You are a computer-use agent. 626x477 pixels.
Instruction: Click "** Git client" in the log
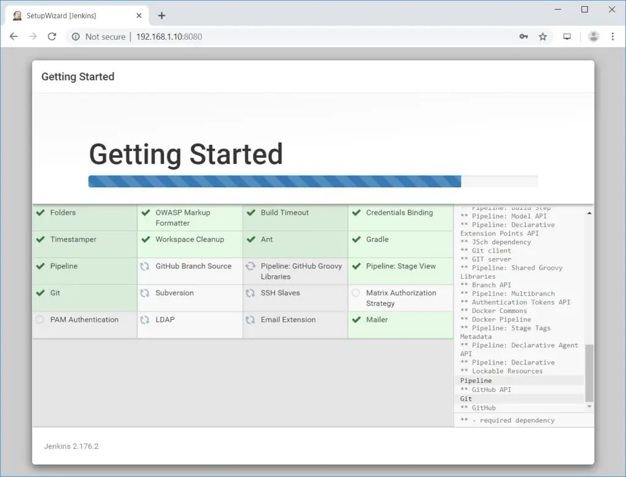(x=485, y=251)
